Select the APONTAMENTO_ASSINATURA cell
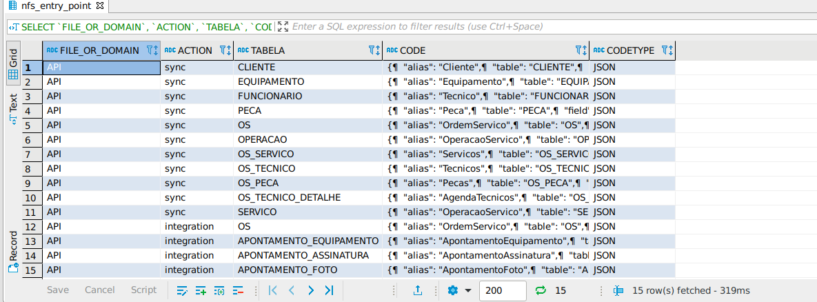The height and width of the screenshot is (302, 817). point(308,256)
